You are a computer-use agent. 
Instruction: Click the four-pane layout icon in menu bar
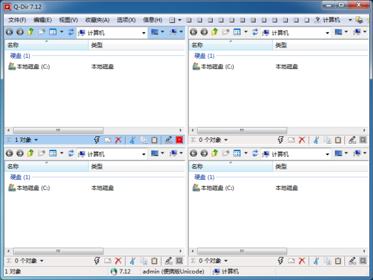172,20
